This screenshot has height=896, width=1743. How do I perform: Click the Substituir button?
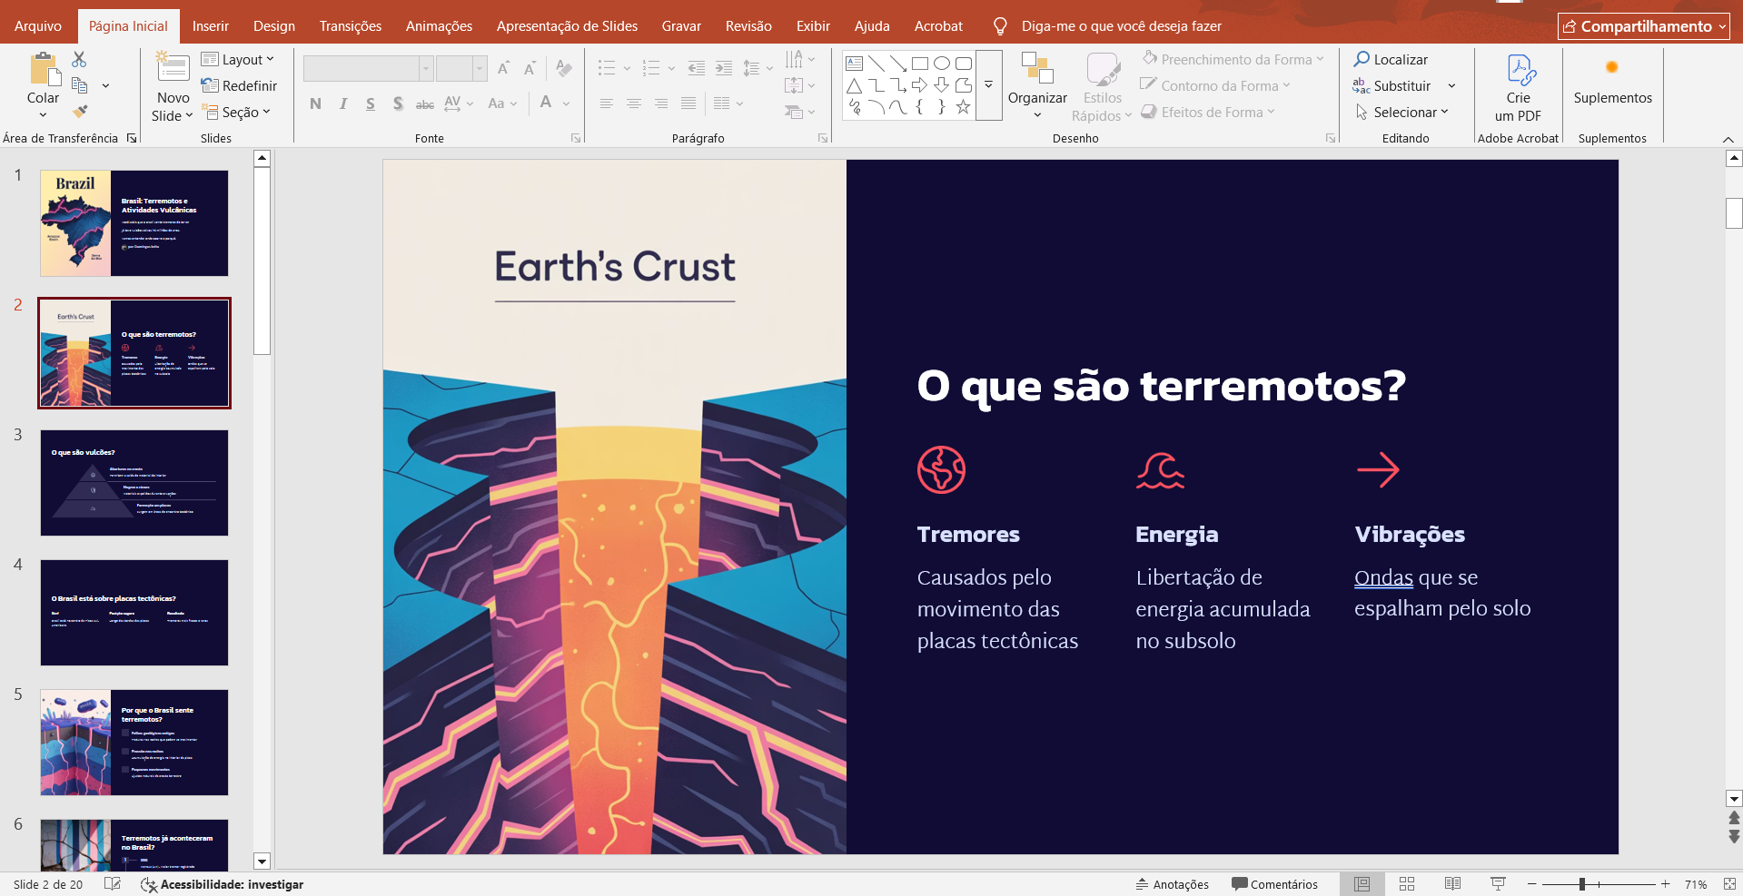[1391, 85]
